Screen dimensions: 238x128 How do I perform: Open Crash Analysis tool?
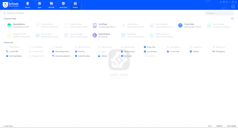[x=173, y=47]
